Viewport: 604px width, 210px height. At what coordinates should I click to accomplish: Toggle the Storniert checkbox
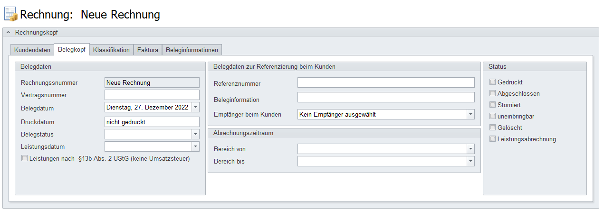coord(493,105)
